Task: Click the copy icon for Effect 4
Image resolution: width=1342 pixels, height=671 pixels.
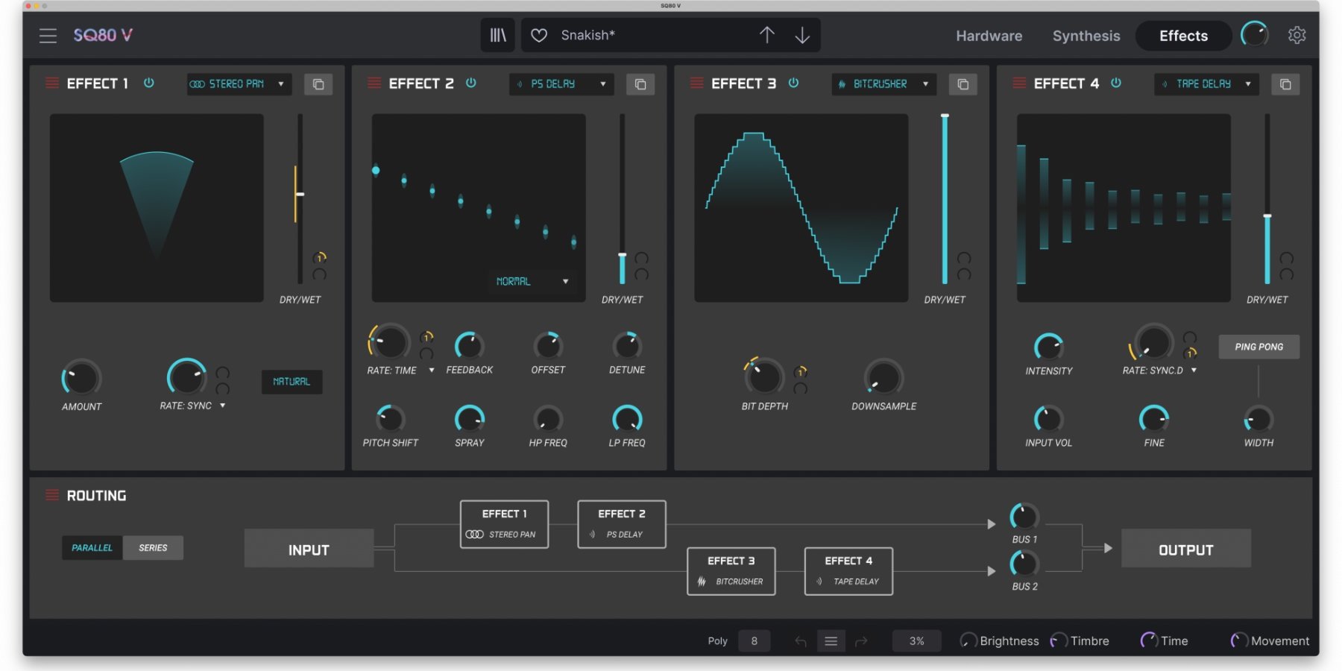Action: click(x=1285, y=84)
